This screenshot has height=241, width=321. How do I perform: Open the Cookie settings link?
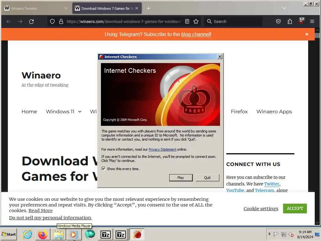pyautogui.click(x=261, y=209)
